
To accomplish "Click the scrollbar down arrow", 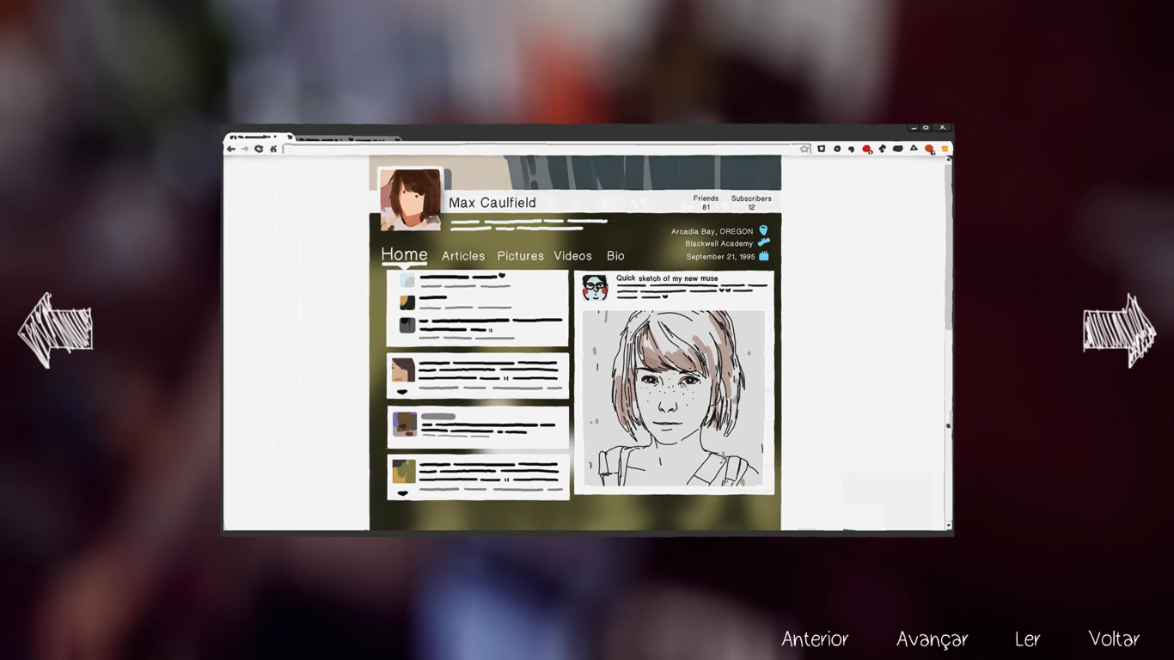I will click(x=948, y=524).
